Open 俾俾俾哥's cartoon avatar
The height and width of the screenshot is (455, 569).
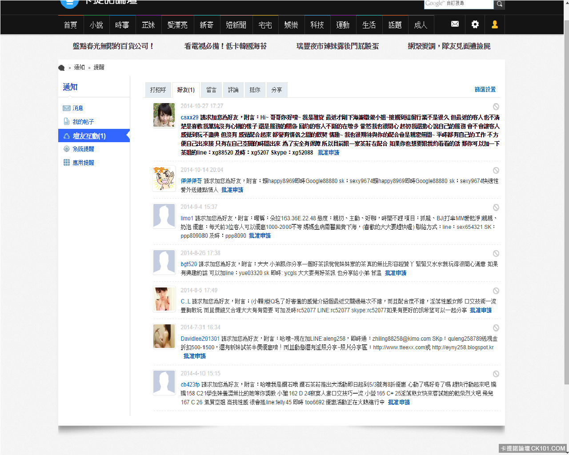tap(164, 179)
